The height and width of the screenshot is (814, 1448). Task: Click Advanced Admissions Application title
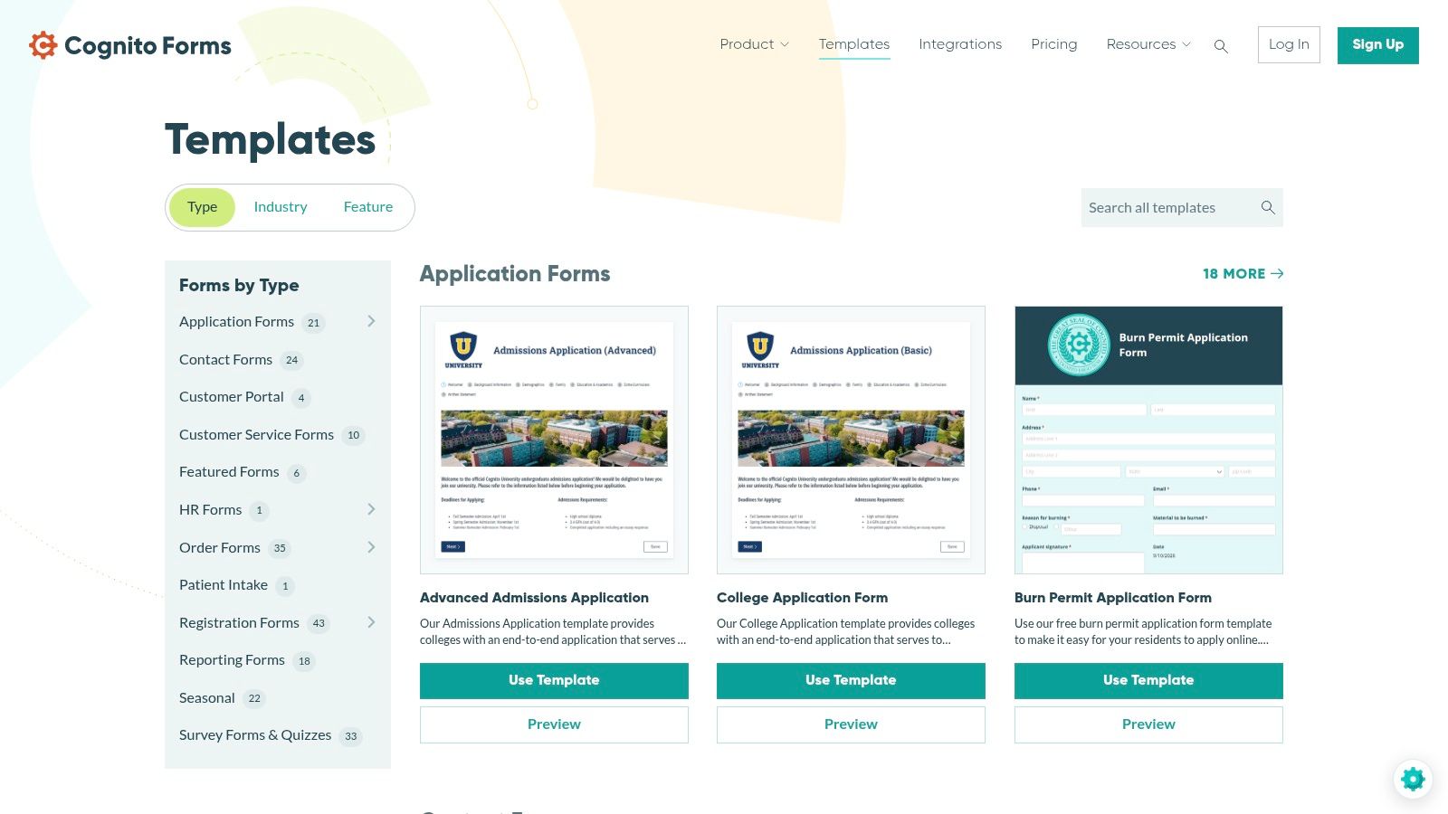pos(534,598)
